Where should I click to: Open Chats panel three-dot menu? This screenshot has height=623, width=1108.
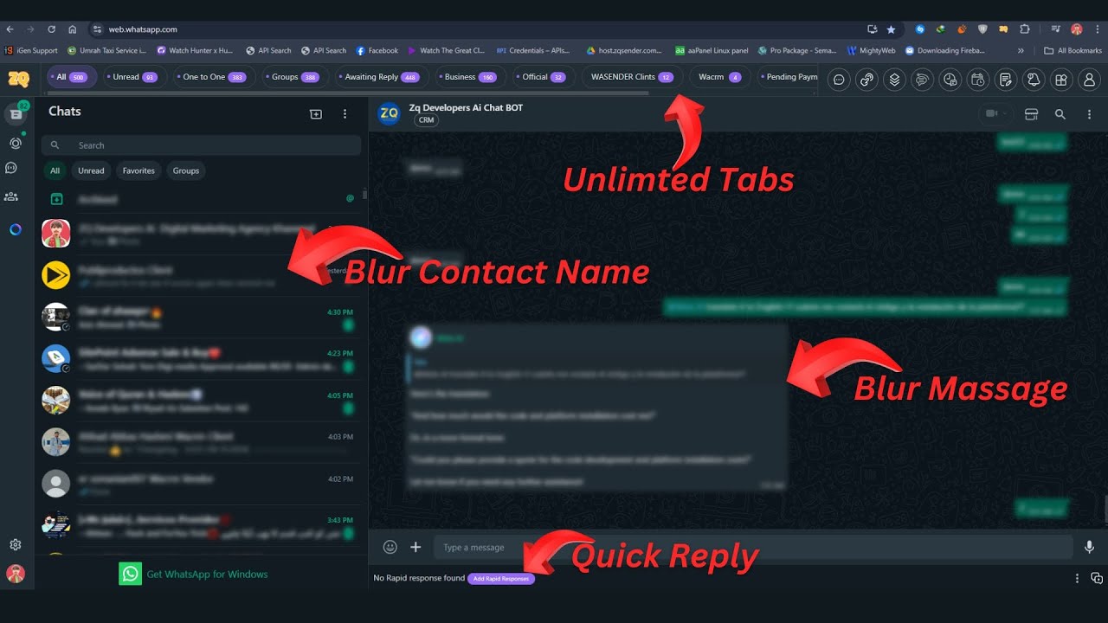click(x=345, y=113)
